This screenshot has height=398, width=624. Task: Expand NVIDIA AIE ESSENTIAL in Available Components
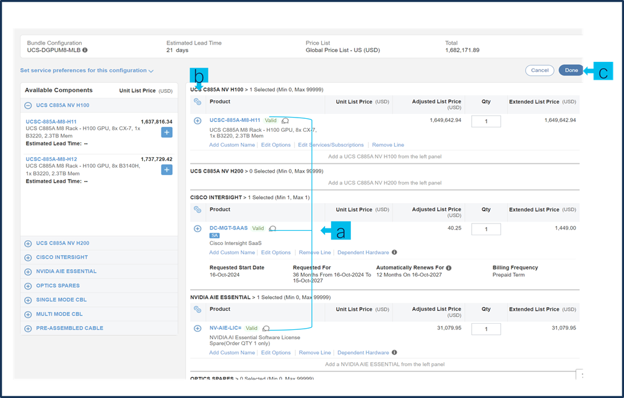click(28, 272)
